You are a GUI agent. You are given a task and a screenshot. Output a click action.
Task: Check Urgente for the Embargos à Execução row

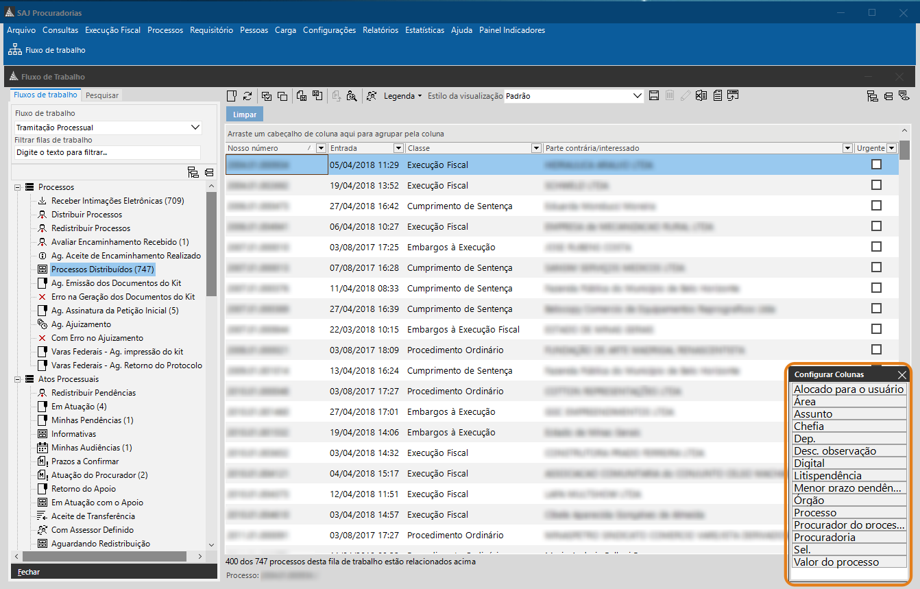coord(876,247)
